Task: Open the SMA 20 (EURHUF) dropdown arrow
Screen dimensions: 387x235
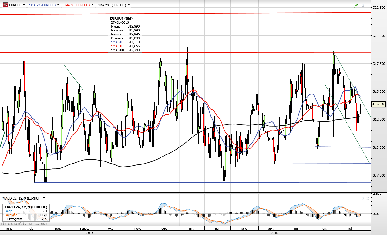Action: 58,5
